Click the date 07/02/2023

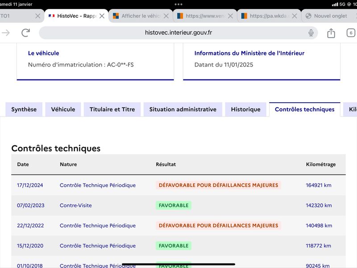click(x=31, y=205)
